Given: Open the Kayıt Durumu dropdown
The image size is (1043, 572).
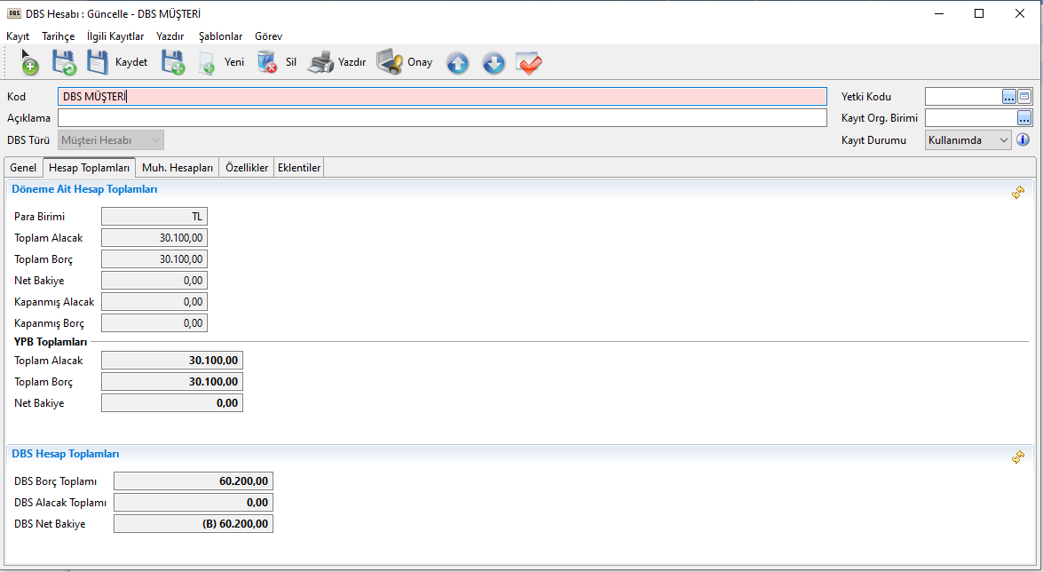Looking at the screenshot, I should click(968, 139).
